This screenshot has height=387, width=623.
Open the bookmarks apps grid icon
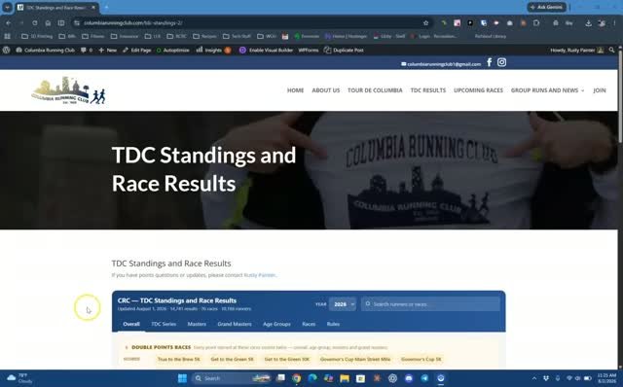tap(7, 36)
